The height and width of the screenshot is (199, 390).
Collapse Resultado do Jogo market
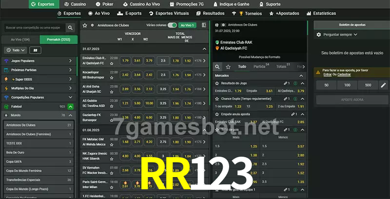tap(302, 83)
